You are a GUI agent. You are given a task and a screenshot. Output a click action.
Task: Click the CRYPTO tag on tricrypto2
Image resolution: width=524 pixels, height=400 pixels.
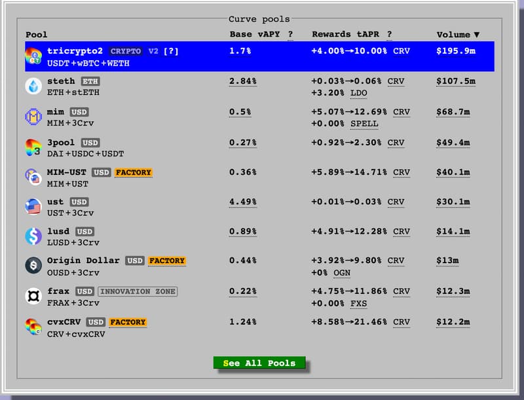(125, 51)
